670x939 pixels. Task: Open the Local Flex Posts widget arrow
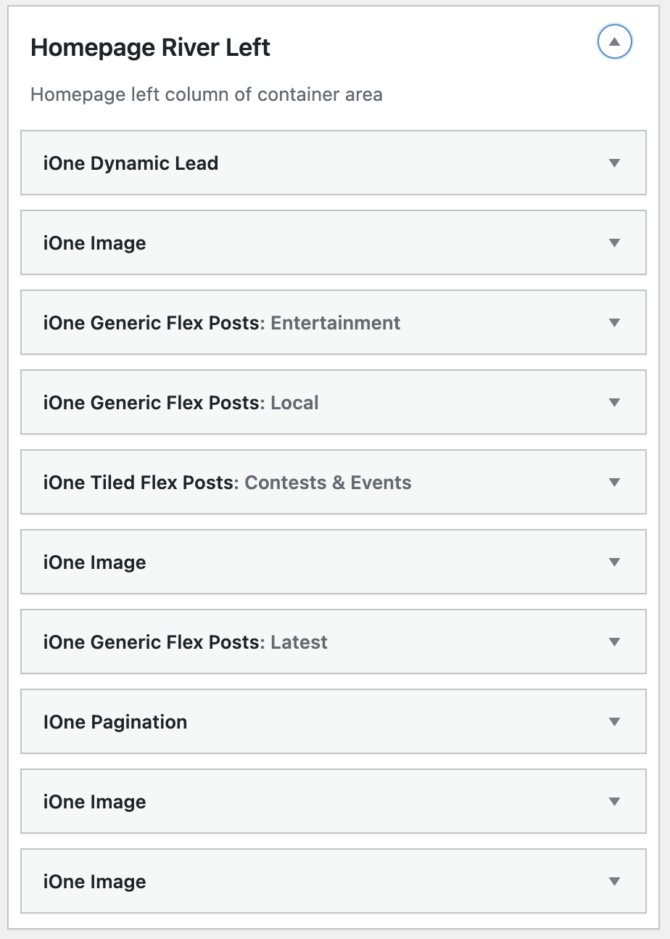615,403
